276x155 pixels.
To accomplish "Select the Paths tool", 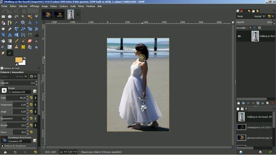I will click(x=9, y=23).
